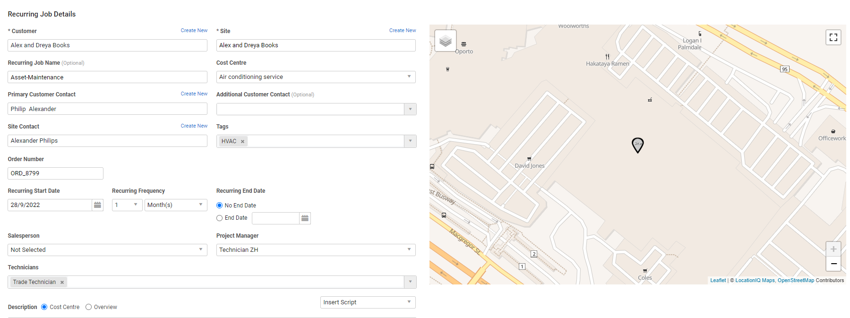
Task: Zoom in on the map
Action: 833,249
